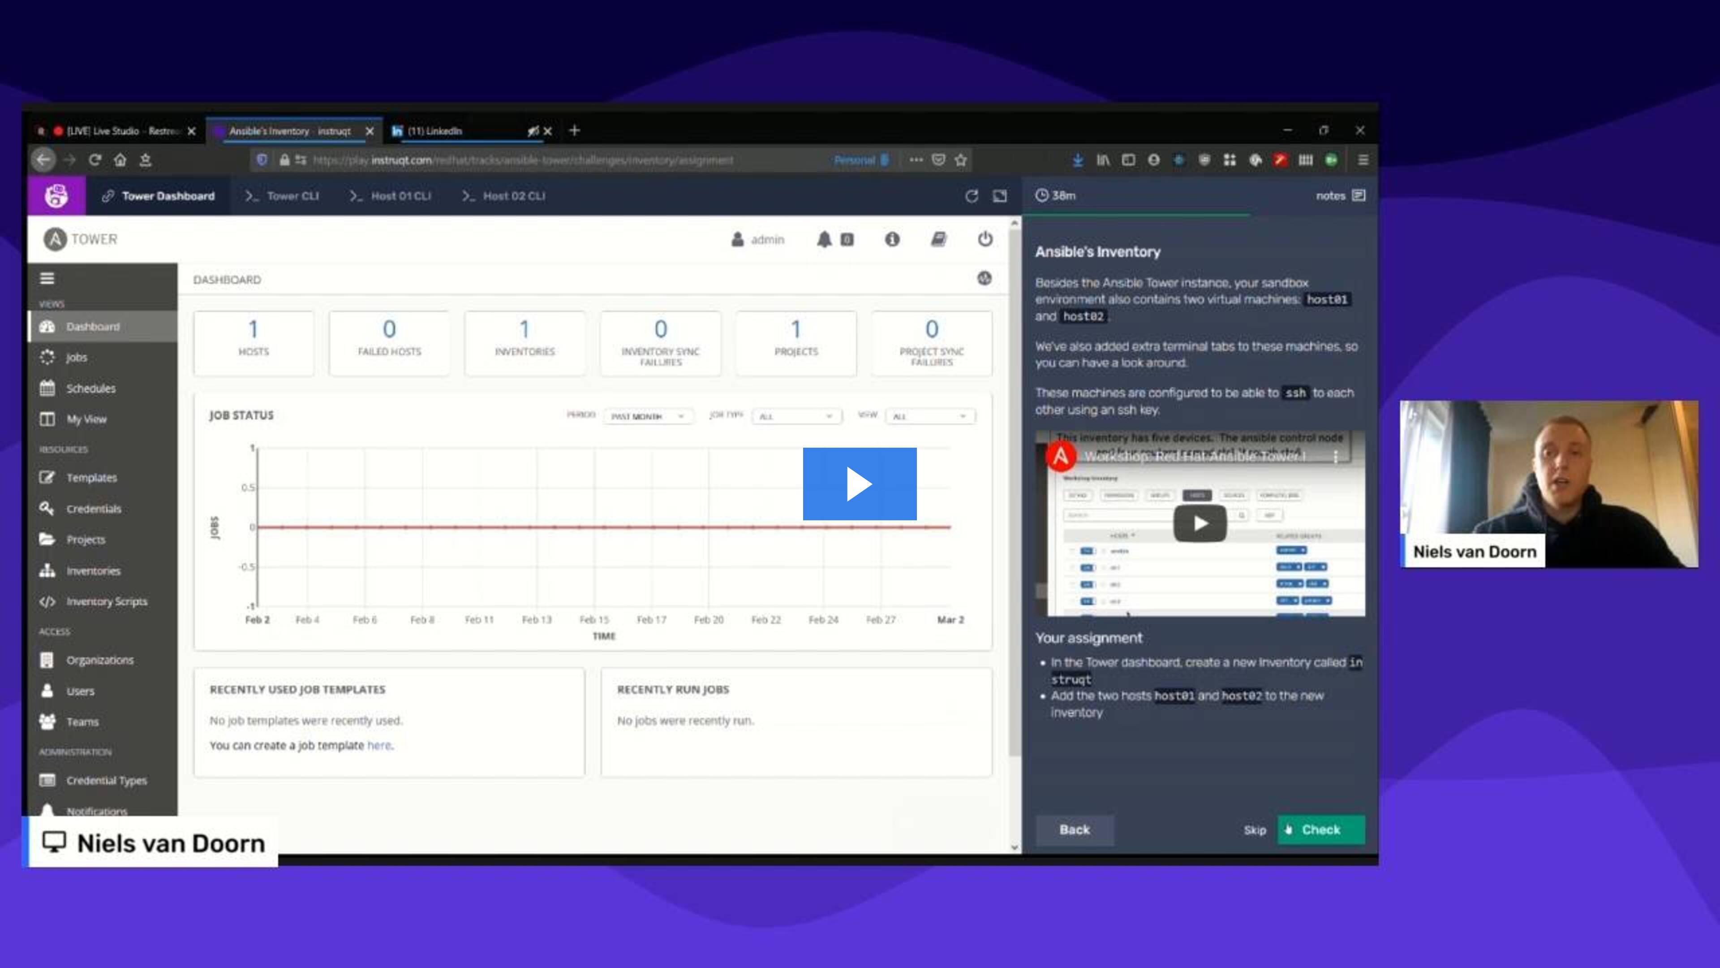Click the dashboard activity stream icon

(984, 279)
